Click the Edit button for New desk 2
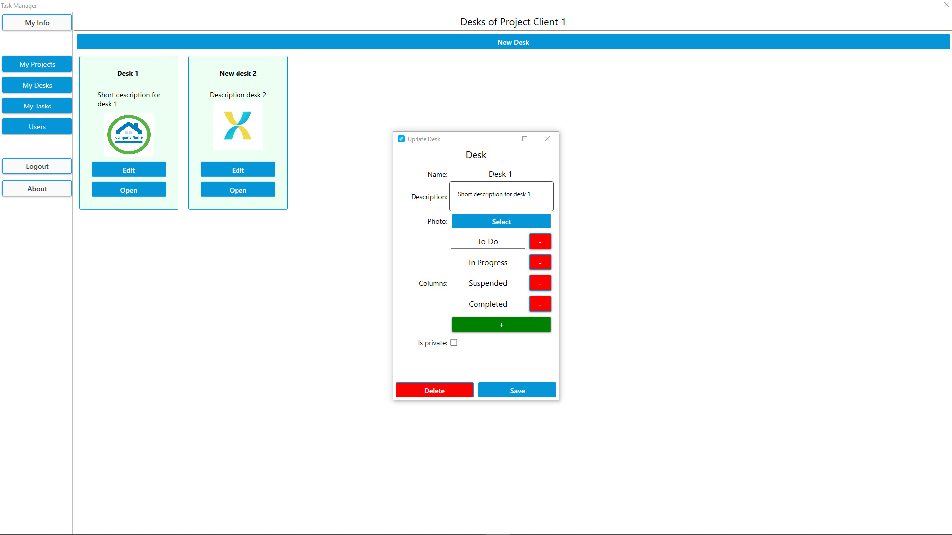952x535 pixels. click(x=238, y=170)
